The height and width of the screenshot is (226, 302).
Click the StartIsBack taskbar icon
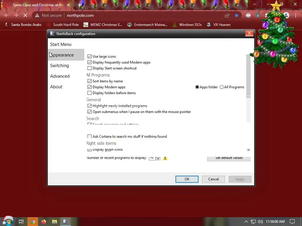point(65,222)
